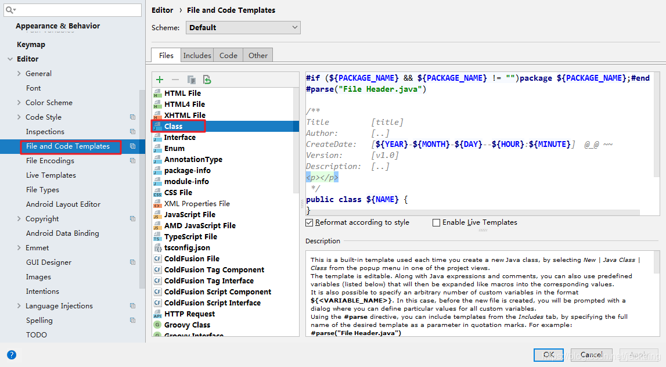This screenshot has height=367, width=666.
Task: Focus the settings search field
Action: coord(73,10)
